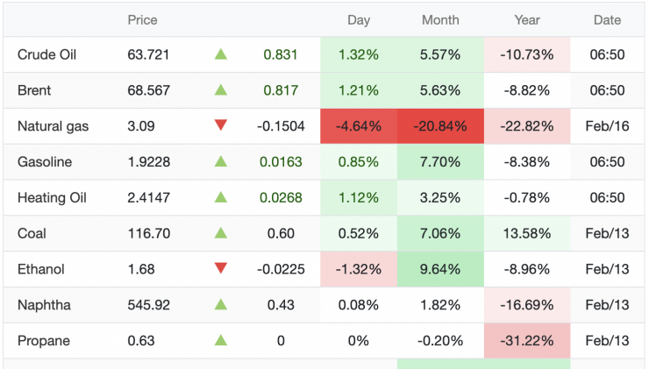
Task: Click the green up arrow for Gasoline
Action: coord(221,162)
